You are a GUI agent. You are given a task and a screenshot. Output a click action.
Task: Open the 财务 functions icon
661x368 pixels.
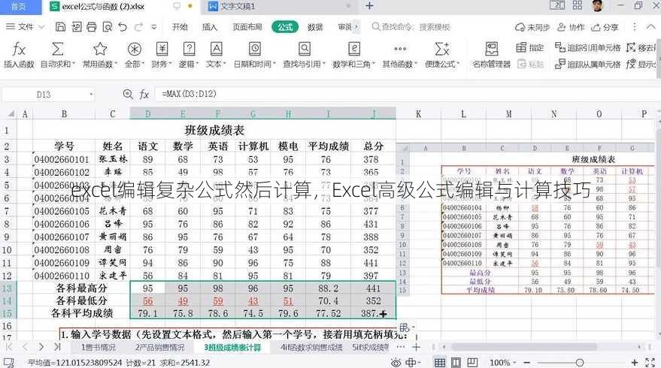[162, 50]
